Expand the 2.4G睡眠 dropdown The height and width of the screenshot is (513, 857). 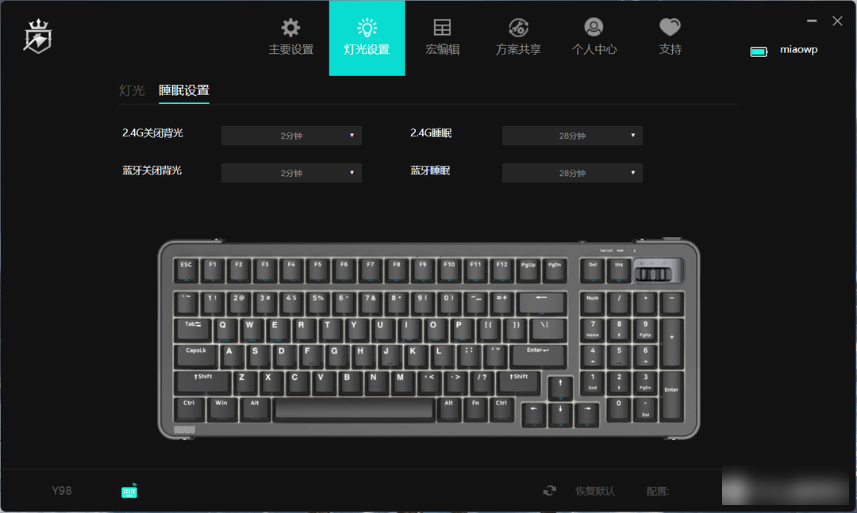coord(572,136)
